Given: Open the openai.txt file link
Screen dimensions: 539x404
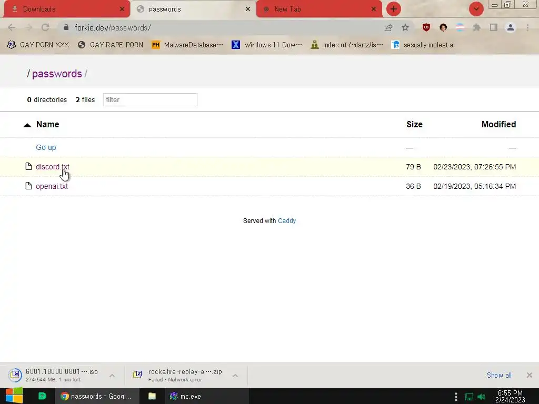Looking at the screenshot, I should pyautogui.click(x=52, y=186).
